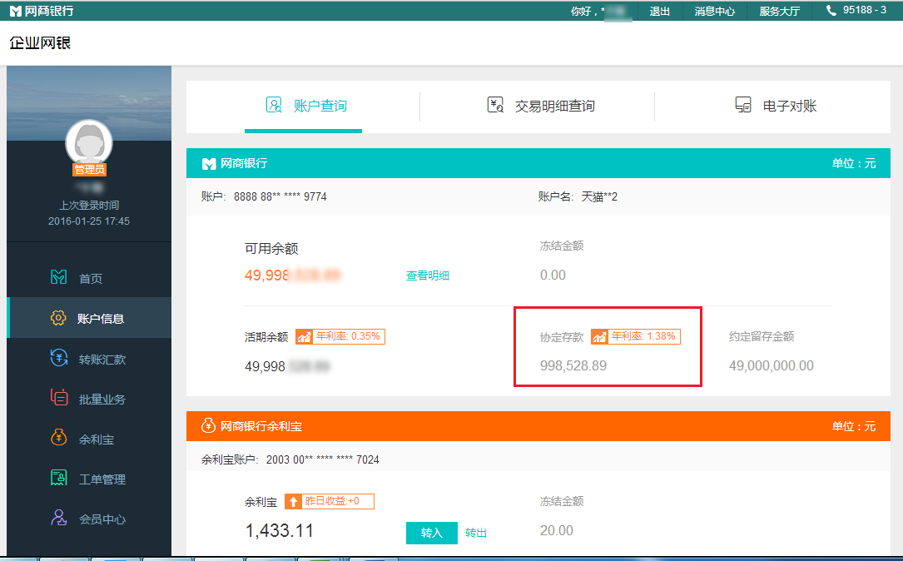The image size is (903, 561).
Task: Click the administrator avatar picture
Action: (89, 142)
